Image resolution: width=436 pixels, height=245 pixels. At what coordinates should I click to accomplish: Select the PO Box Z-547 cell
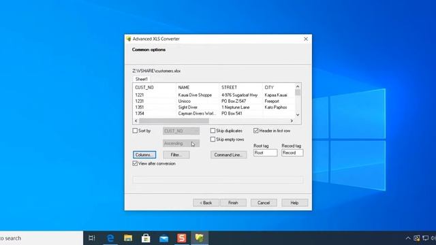click(x=234, y=101)
